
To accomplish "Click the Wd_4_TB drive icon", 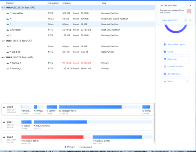I will [x=8, y=52].
